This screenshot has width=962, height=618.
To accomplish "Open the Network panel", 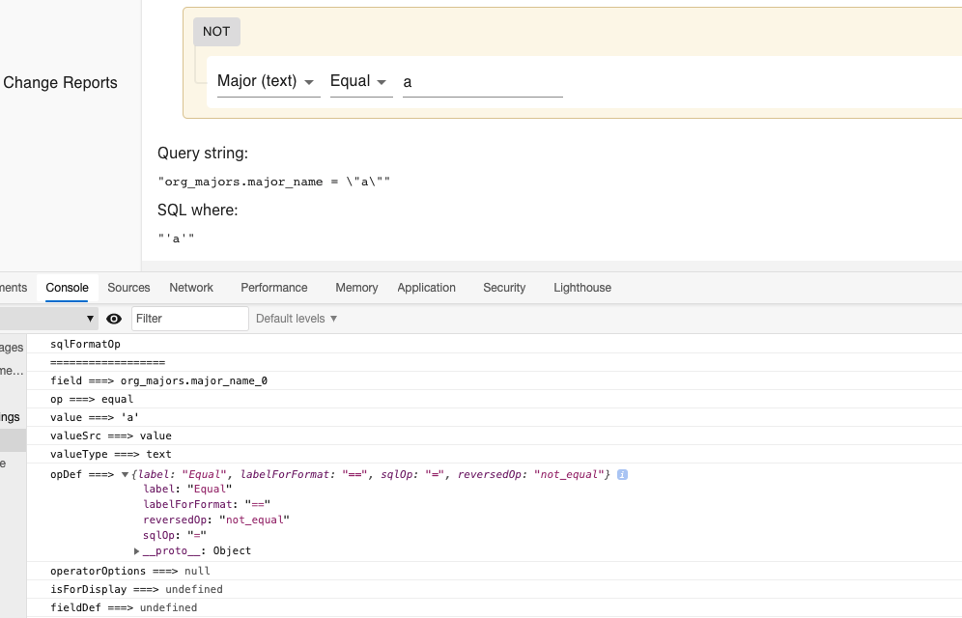I will point(190,287).
